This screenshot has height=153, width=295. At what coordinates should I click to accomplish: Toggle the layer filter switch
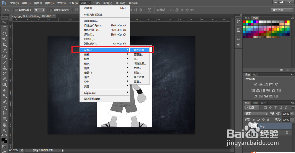pos(293,107)
